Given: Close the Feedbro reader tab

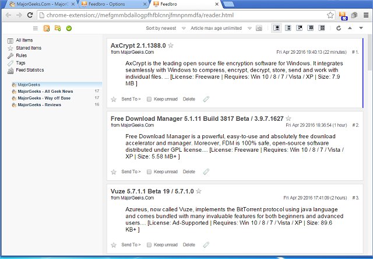Looking at the screenshot, I should pos(217,4).
